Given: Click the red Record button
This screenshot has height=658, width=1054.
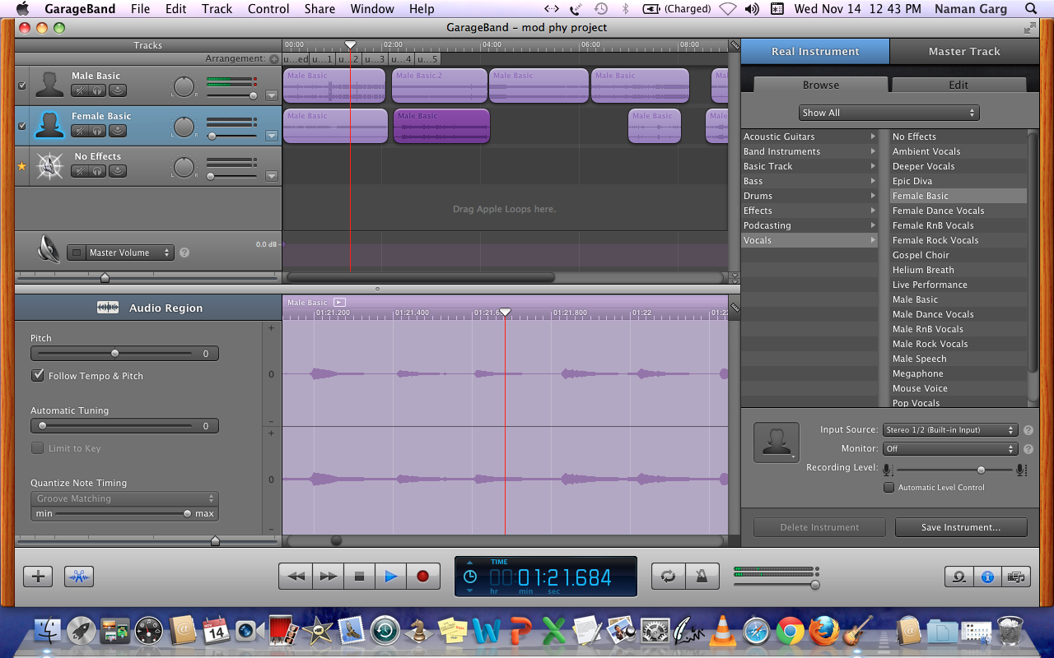Looking at the screenshot, I should [x=422, y=577].
